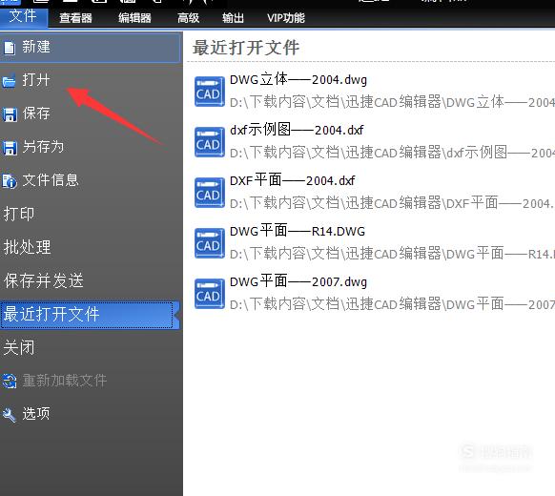
Task: Switch to the 编辑器 tab
Action: pyautogui.click(x=134, y=18)
